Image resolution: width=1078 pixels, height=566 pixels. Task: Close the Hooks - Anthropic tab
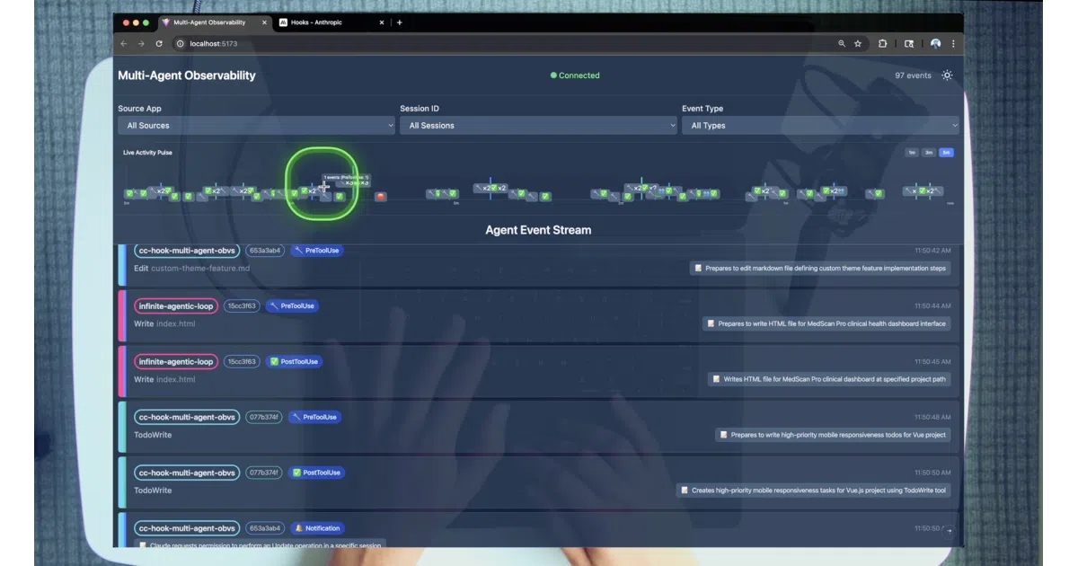382,22
